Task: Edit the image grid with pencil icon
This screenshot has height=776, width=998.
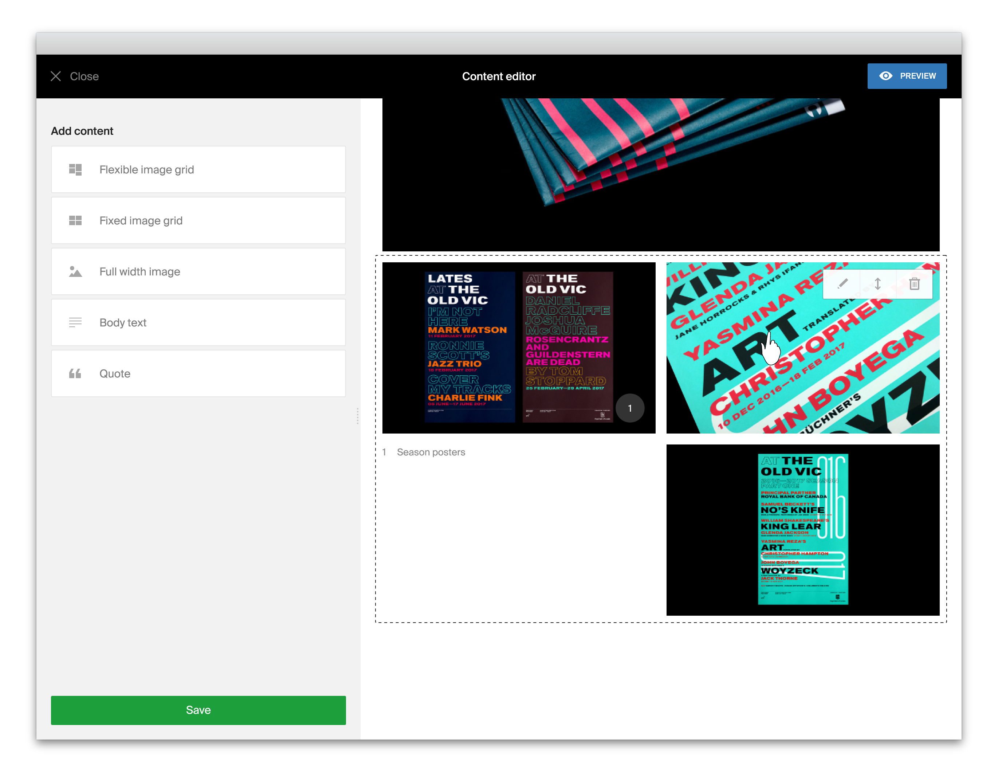Action: click(x=842, y=284)
